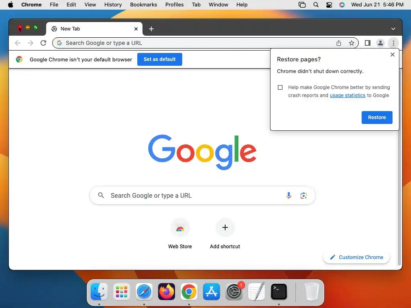The height and width of the screenshot is (308, 411).
Task: Select the New Tab tab
Action: 94,29
